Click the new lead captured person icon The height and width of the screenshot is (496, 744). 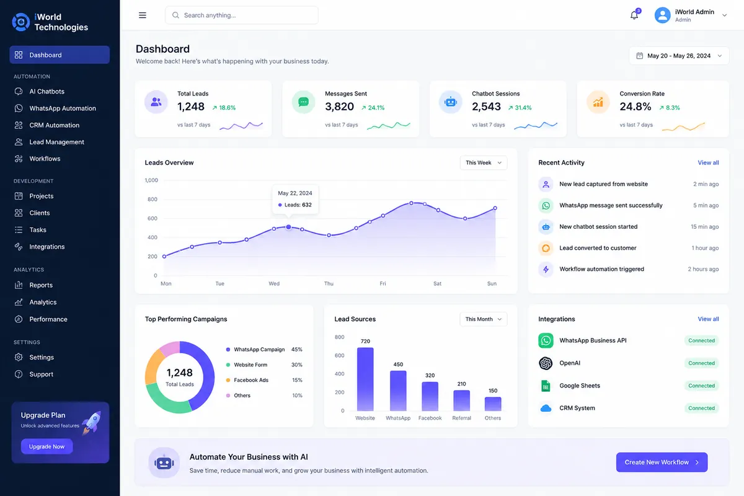click(x=546, y=184)
